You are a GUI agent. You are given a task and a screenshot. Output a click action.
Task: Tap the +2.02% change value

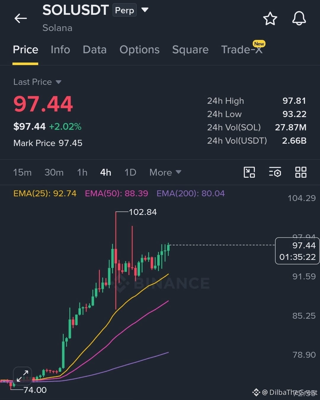pos(65,127)
